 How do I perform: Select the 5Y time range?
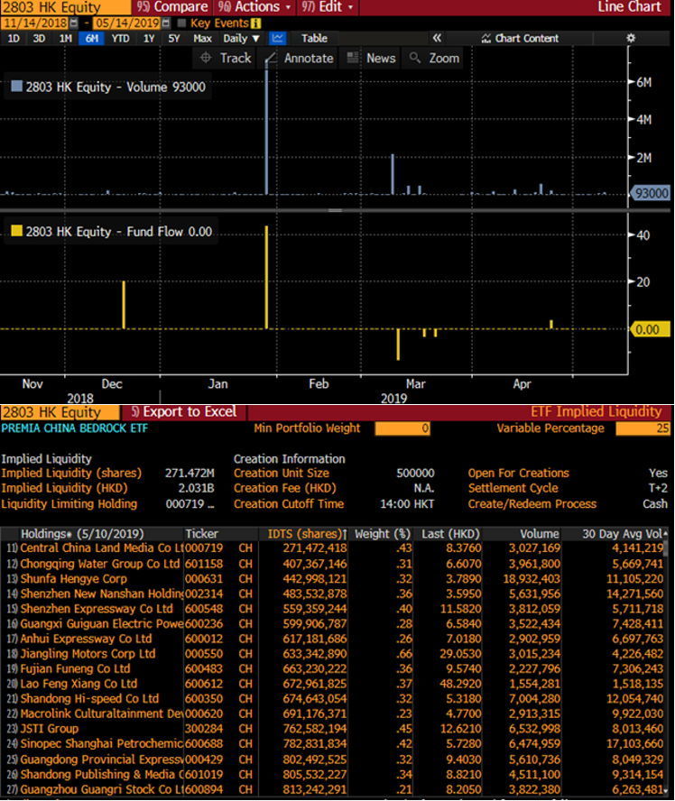174,38
